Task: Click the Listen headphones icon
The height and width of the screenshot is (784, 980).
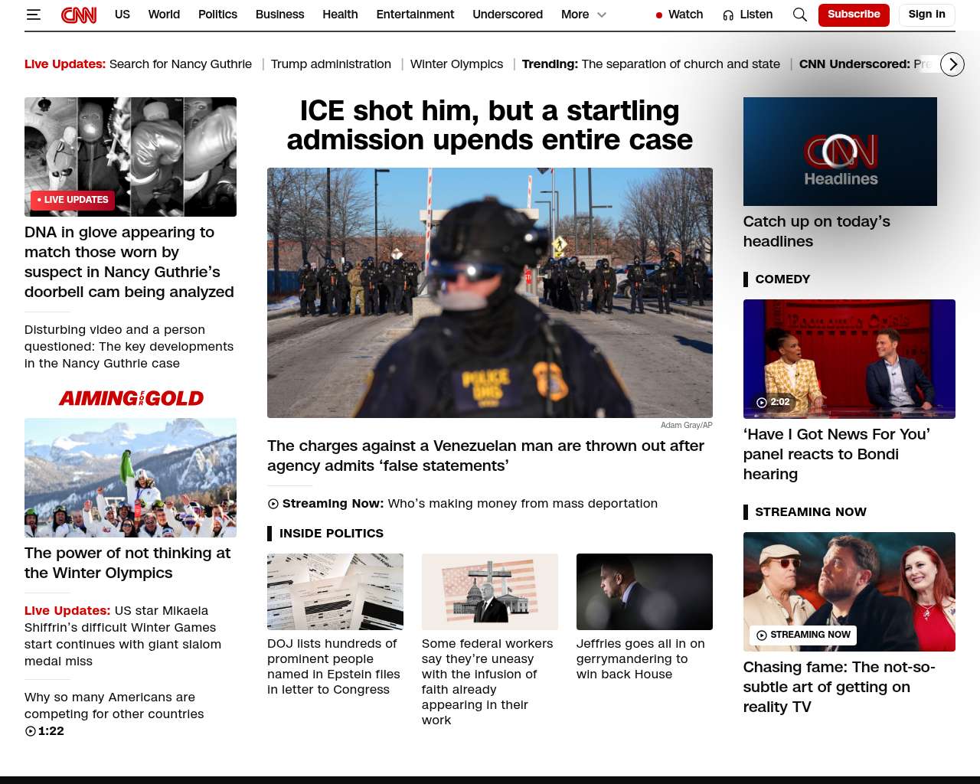Action: click(x=728, y=15)
